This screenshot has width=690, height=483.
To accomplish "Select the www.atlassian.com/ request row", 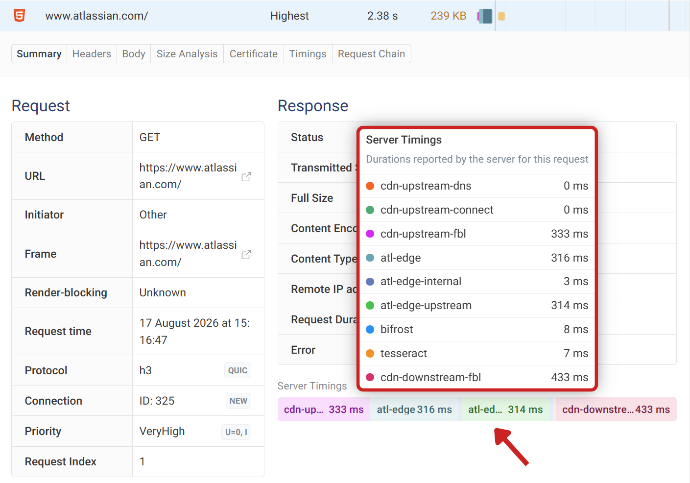I will coord(345,16).
